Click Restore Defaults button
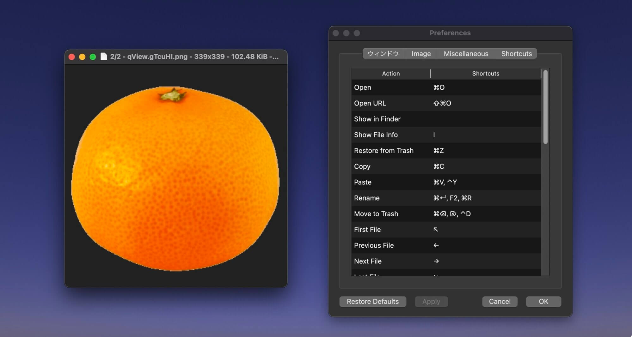Viewport: 632px width, 337px height. (x=373, y=302)
